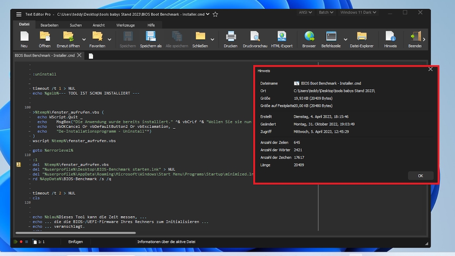The image size is (455, 256).
Task: Click the horizontal scrollbar in the editor
Action: (76, 233)
